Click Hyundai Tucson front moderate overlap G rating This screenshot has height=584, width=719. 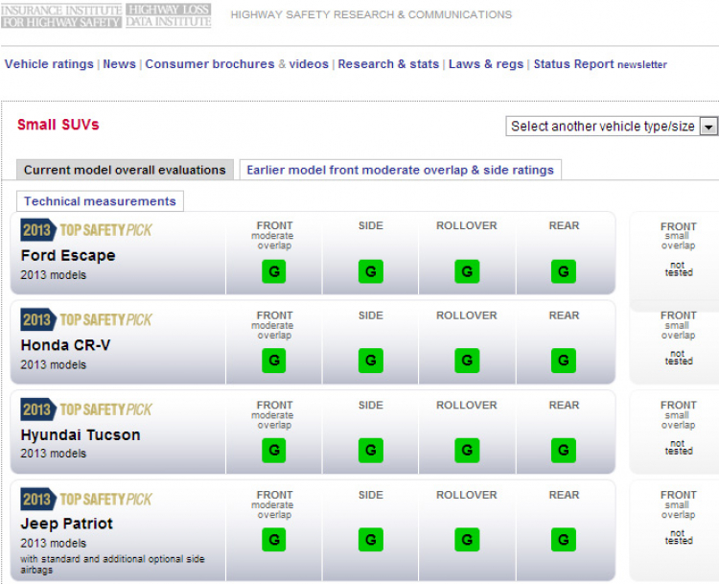pos(274,451)
